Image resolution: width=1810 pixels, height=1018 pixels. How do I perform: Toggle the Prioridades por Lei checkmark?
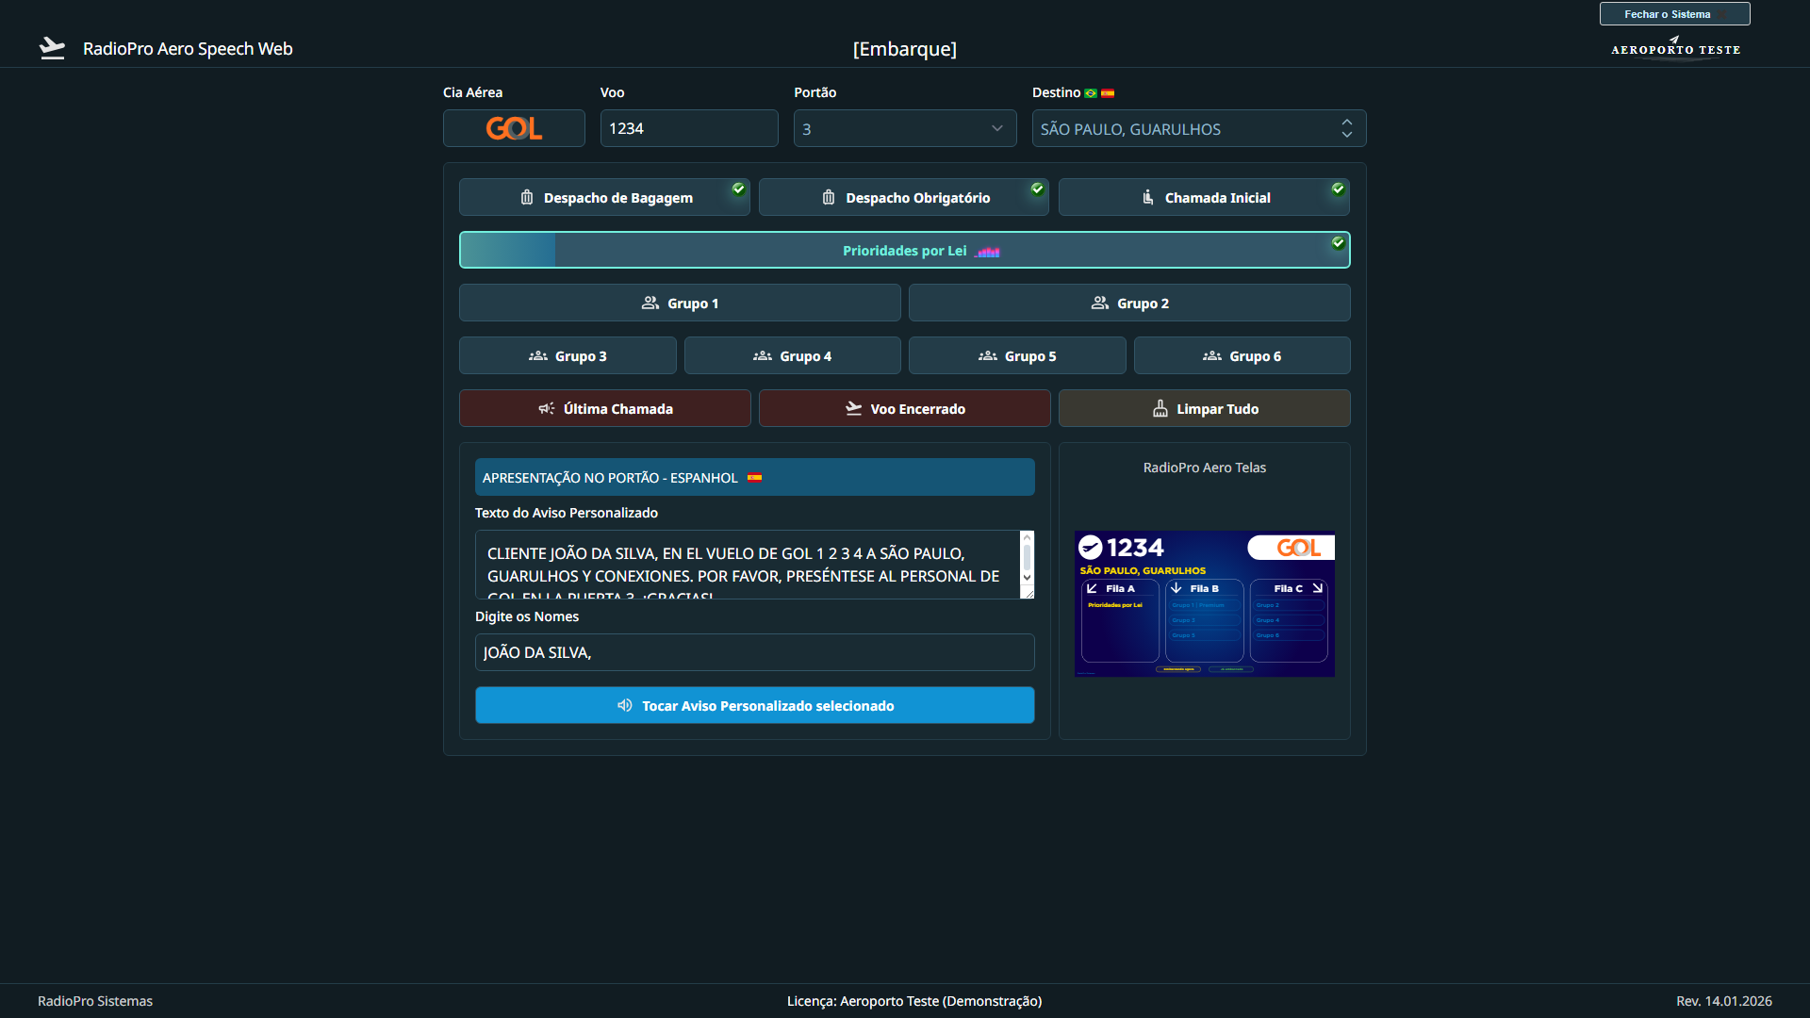(1338, 243)
